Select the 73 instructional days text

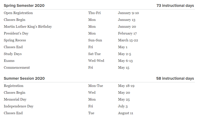(175, 5)
